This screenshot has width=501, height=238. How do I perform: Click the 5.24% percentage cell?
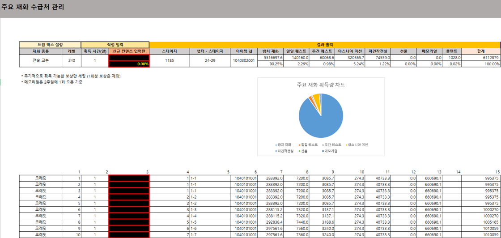tap(350, 64)
